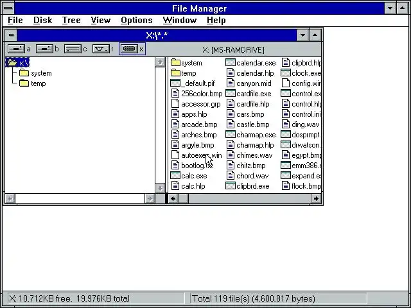Open File Manager control menu box
Image resolution: width=411 pixels, height=308 pixels.
tap(8, 8)
